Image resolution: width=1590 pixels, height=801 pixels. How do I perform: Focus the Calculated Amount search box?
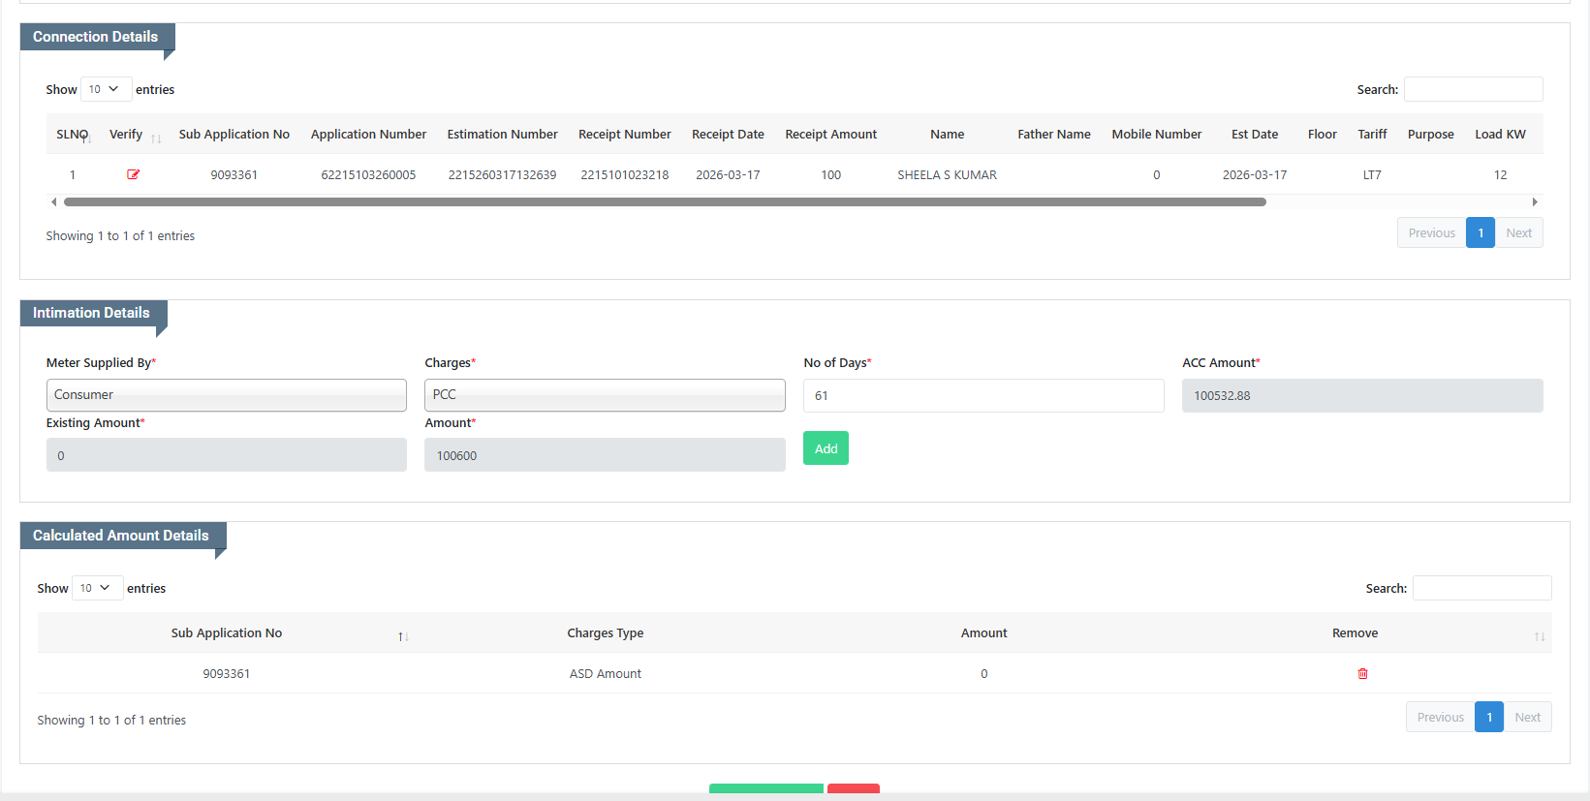tap(1481, 588)
